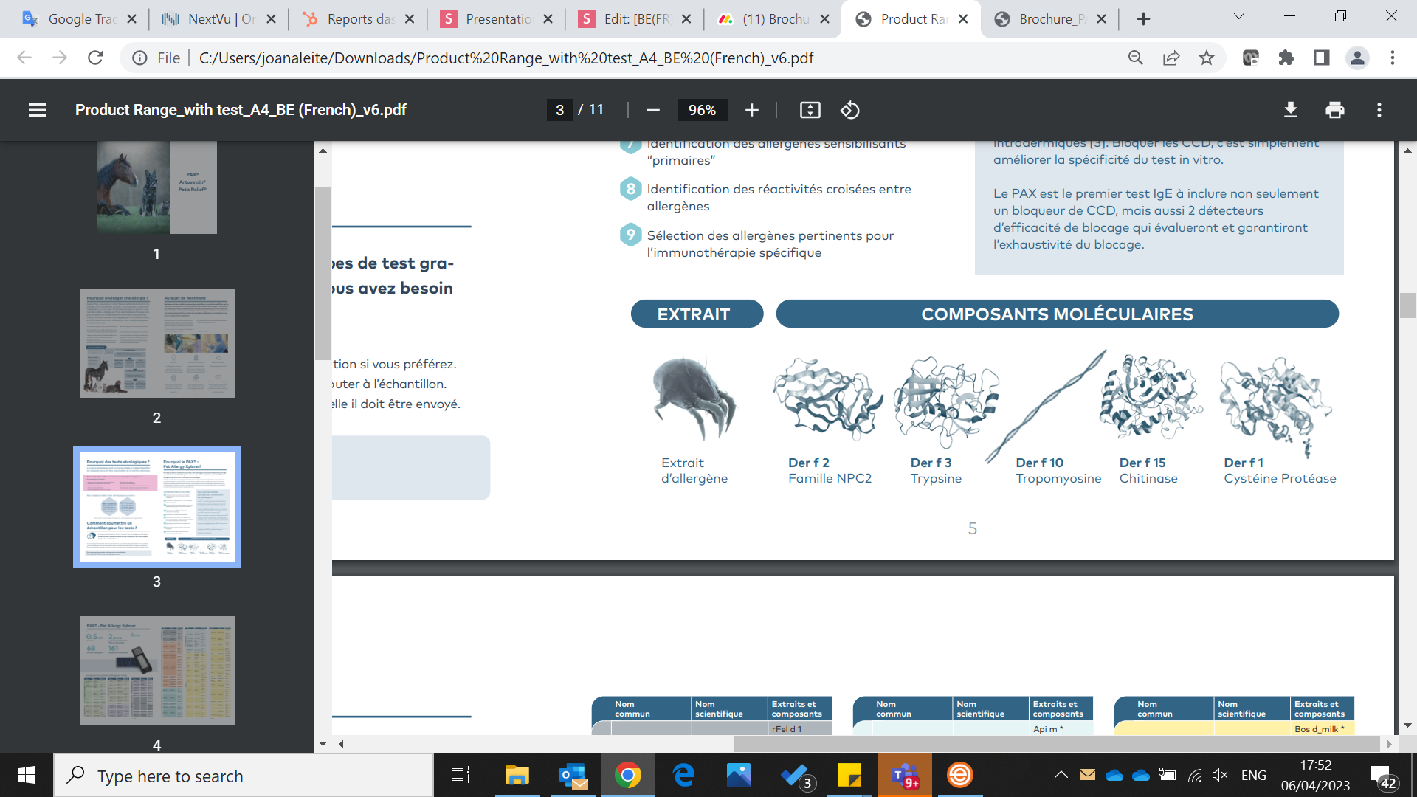
Task: Click the fit to page icon
Action: pos(810,110)
